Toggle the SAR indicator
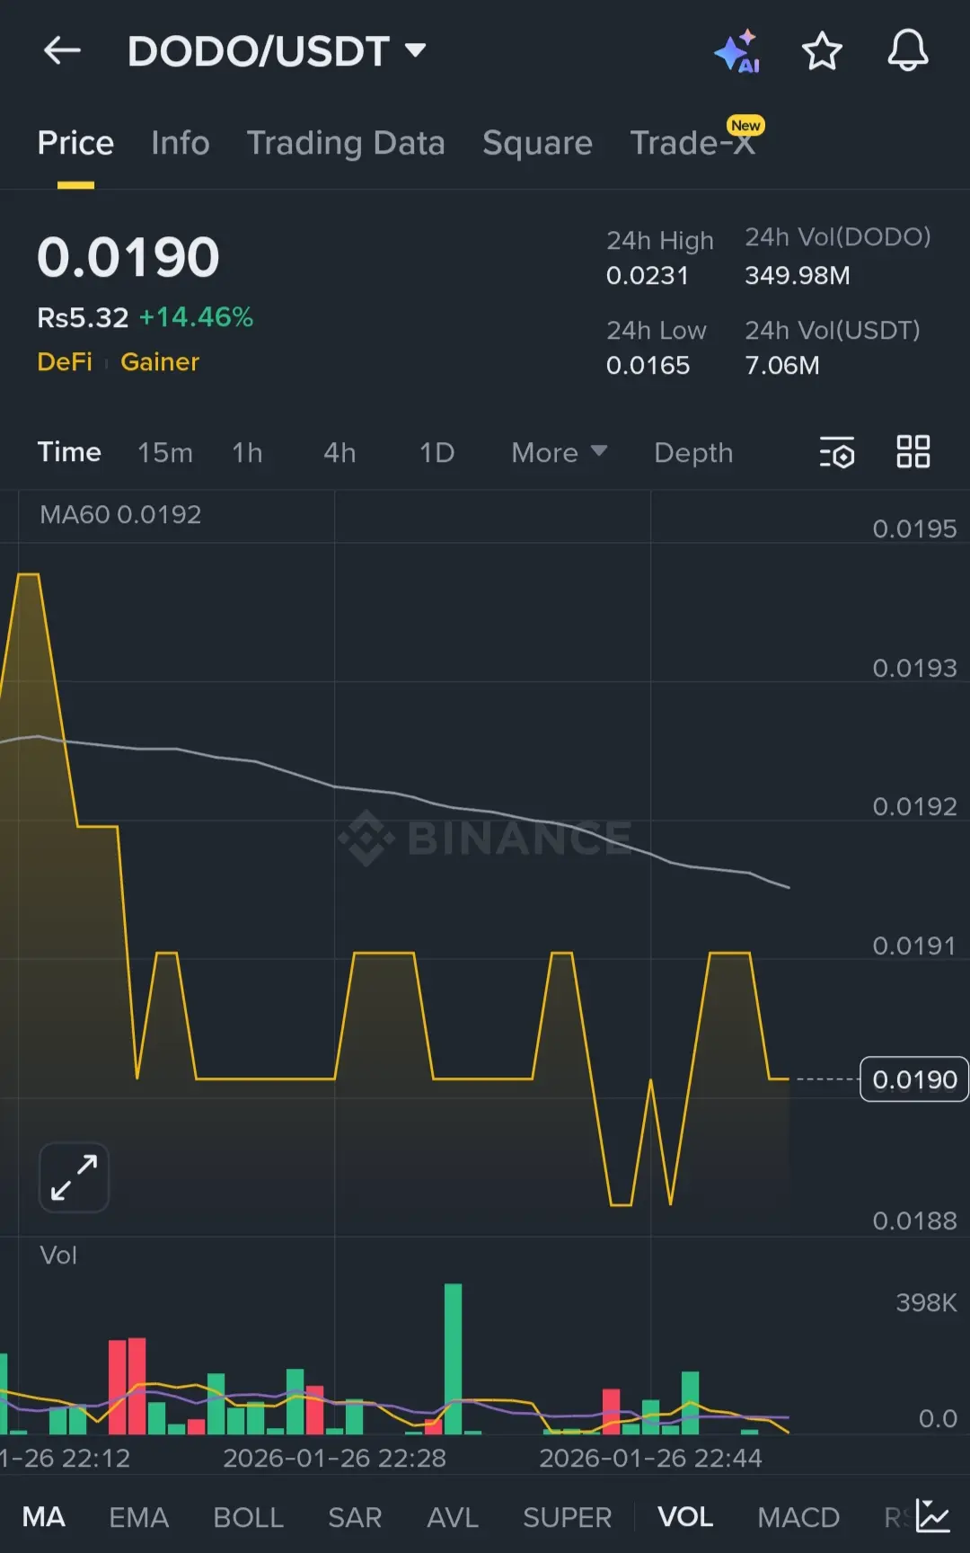Viewport: 970px width, 1553px height. tap(355, 1517)
